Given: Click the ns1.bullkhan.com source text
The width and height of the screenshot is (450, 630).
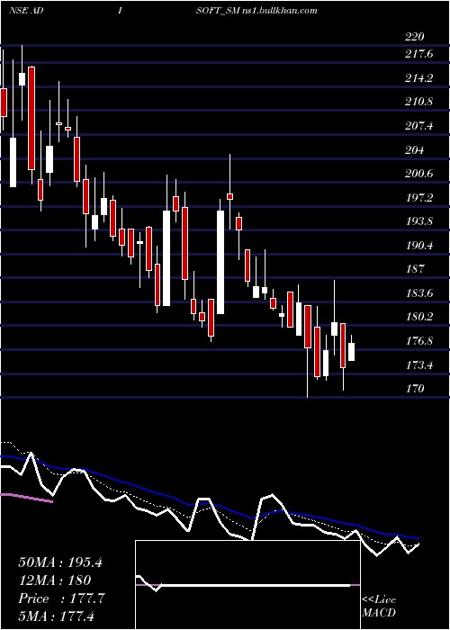Looking at the screenshot, I should [x=280, y=11].
